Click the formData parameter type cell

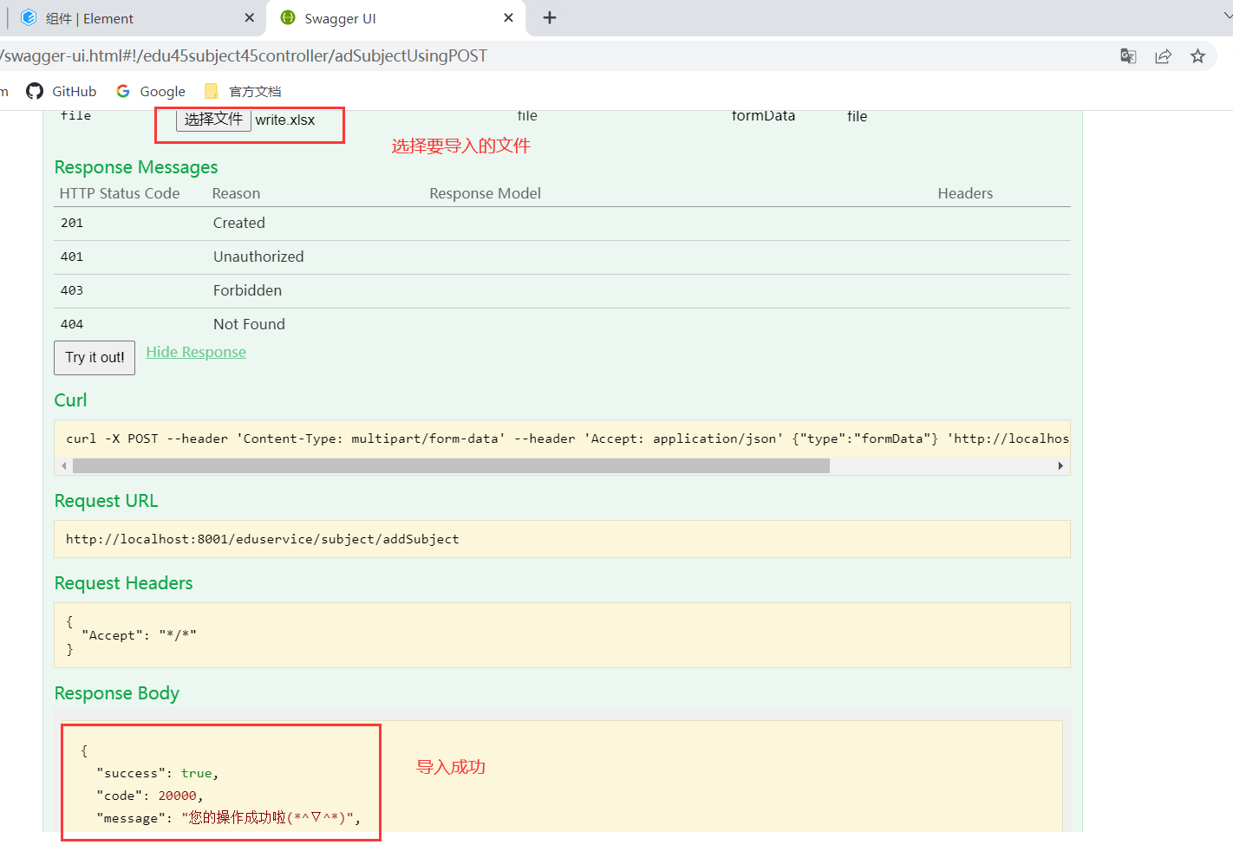(763, 116)
